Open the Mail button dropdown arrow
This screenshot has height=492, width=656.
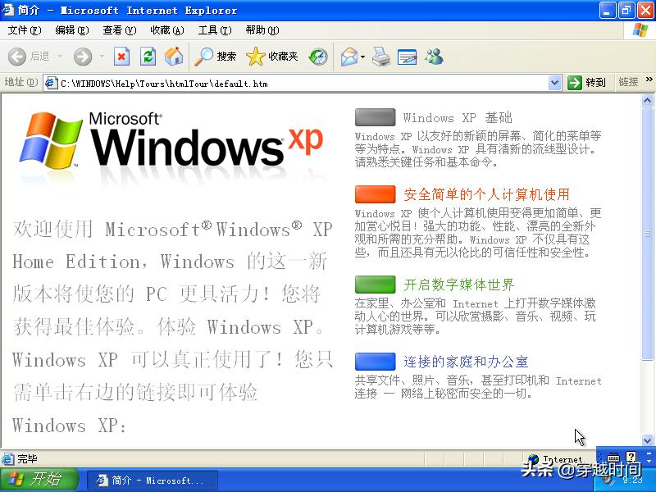pyautogui.click(x=361, y=57)
